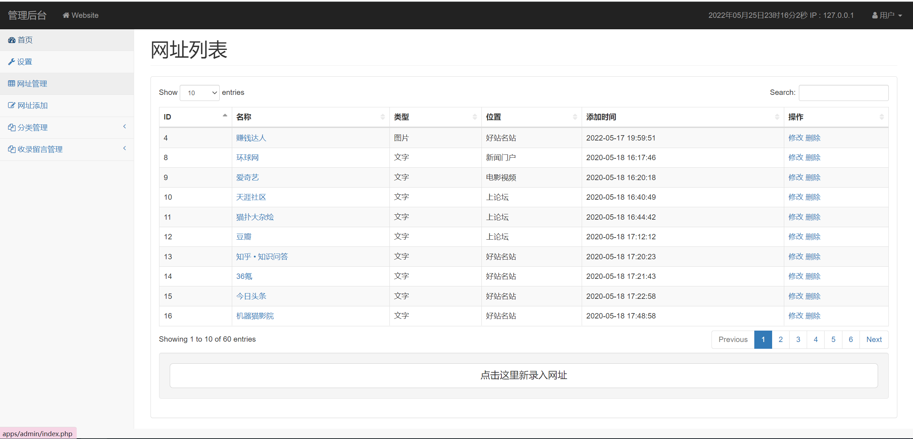The width and height of the screenshot is (913, 439).
Task: Click the dashboard icon beside 首页
Action: click(12, 40)
